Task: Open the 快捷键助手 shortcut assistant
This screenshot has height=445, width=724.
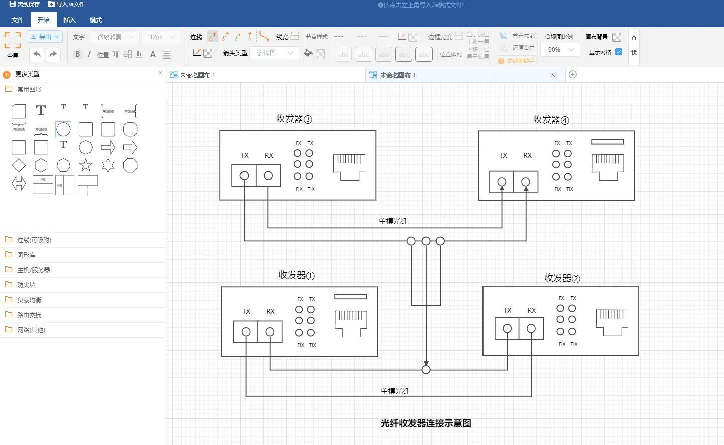Action: coord(516,61)
